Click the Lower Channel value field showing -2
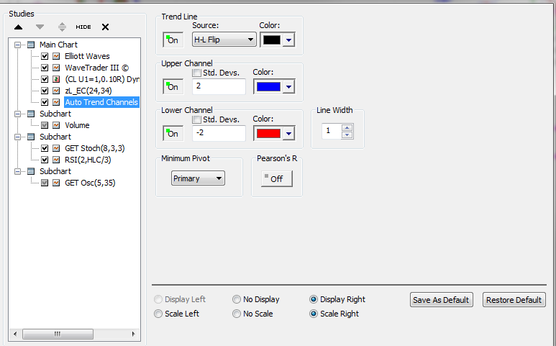This screenshot has width=556, height=346. coord(219,133)
